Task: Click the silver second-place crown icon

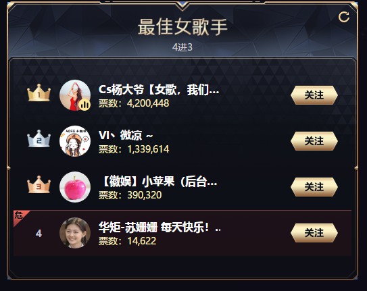Action: [x=39, y=138]
